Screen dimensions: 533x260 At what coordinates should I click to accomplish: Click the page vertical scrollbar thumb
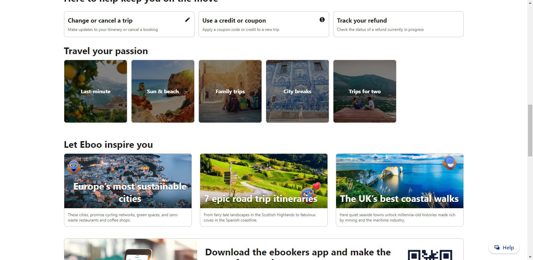(530, 130)
